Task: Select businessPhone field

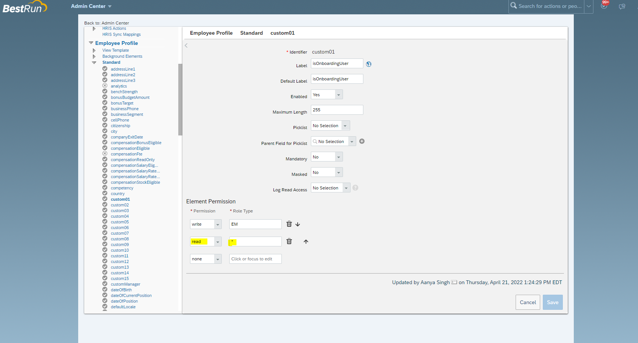Action: [x=125, y=109]
